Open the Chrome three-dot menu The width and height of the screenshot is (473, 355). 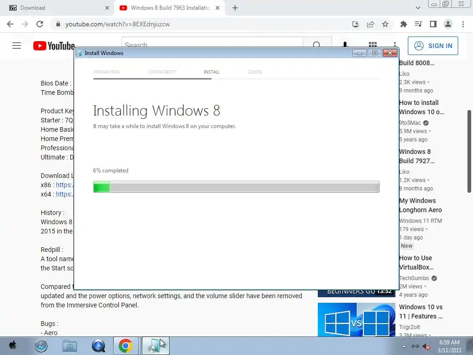(463, 24)
